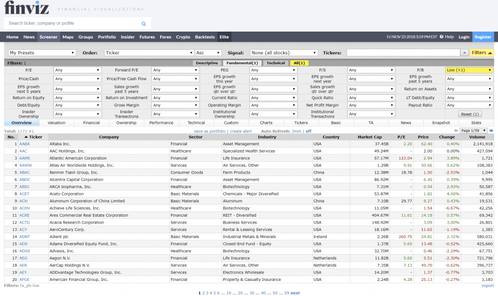Click the search magnifier icon
The width and height of the screenshot is (498, 296).
click(144, 23)
